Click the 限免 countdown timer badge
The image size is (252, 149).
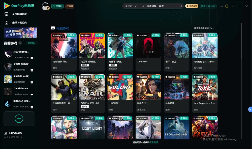(208, 6)
